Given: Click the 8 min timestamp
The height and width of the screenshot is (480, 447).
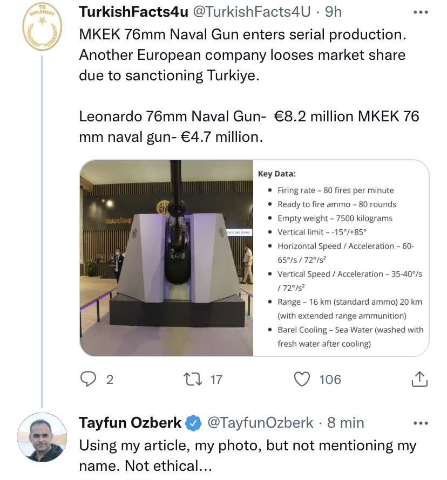Looking at the screenshot, I should 346,423.
